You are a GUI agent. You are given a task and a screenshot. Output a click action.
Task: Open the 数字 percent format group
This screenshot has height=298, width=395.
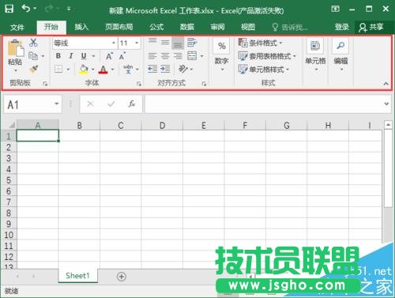point(221,54)
